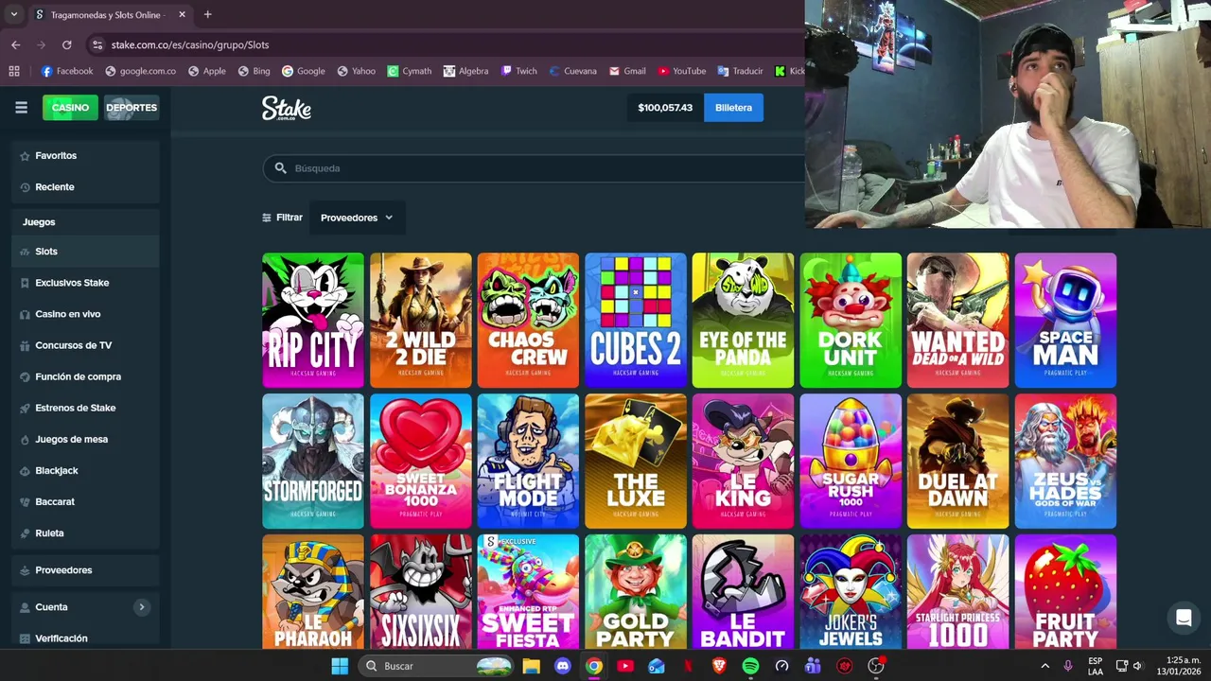Go back in browser history
This screenshot has width=1211, height=681.
pos(15,44)
